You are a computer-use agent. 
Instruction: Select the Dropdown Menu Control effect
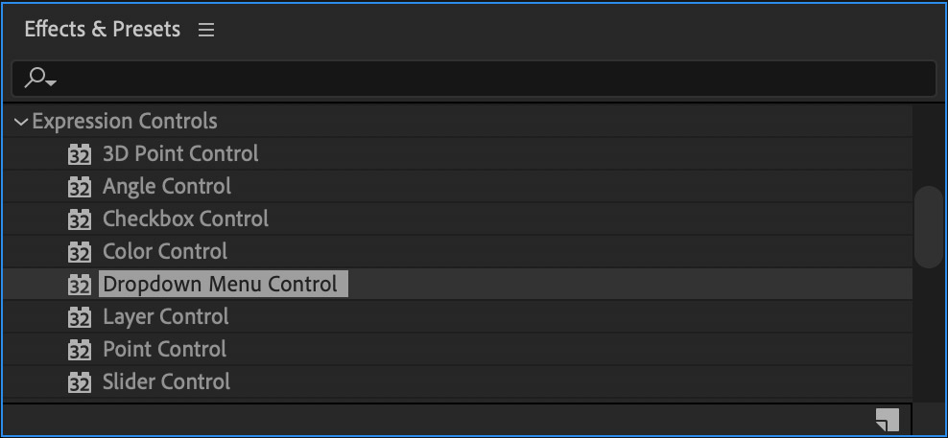point(220,285)
